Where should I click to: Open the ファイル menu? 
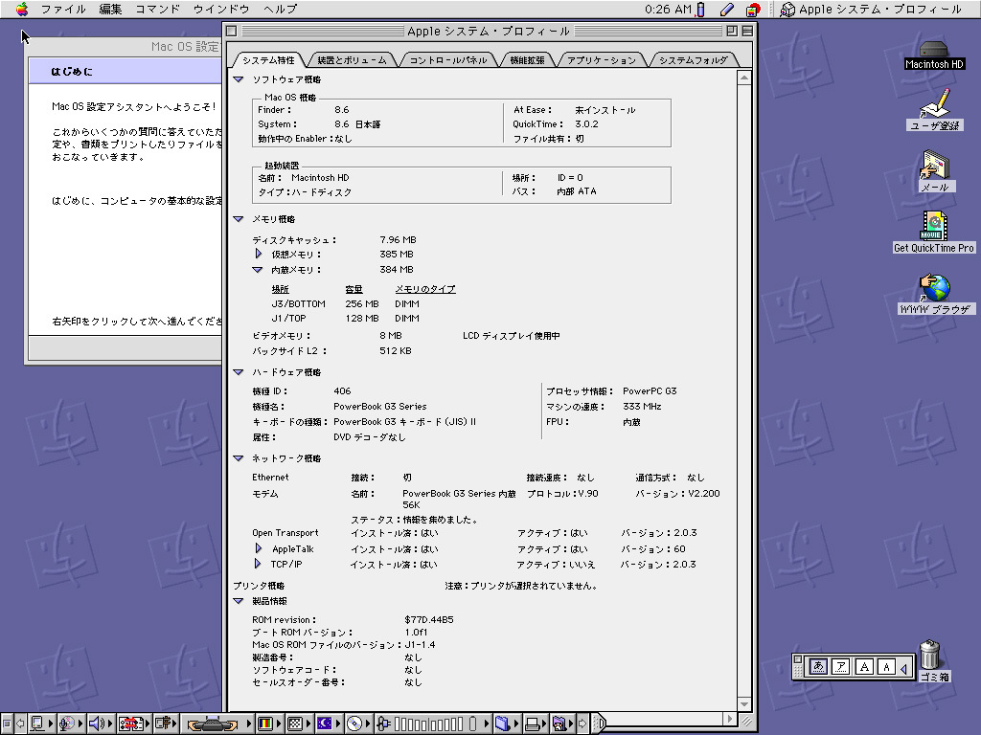point(62,9)
